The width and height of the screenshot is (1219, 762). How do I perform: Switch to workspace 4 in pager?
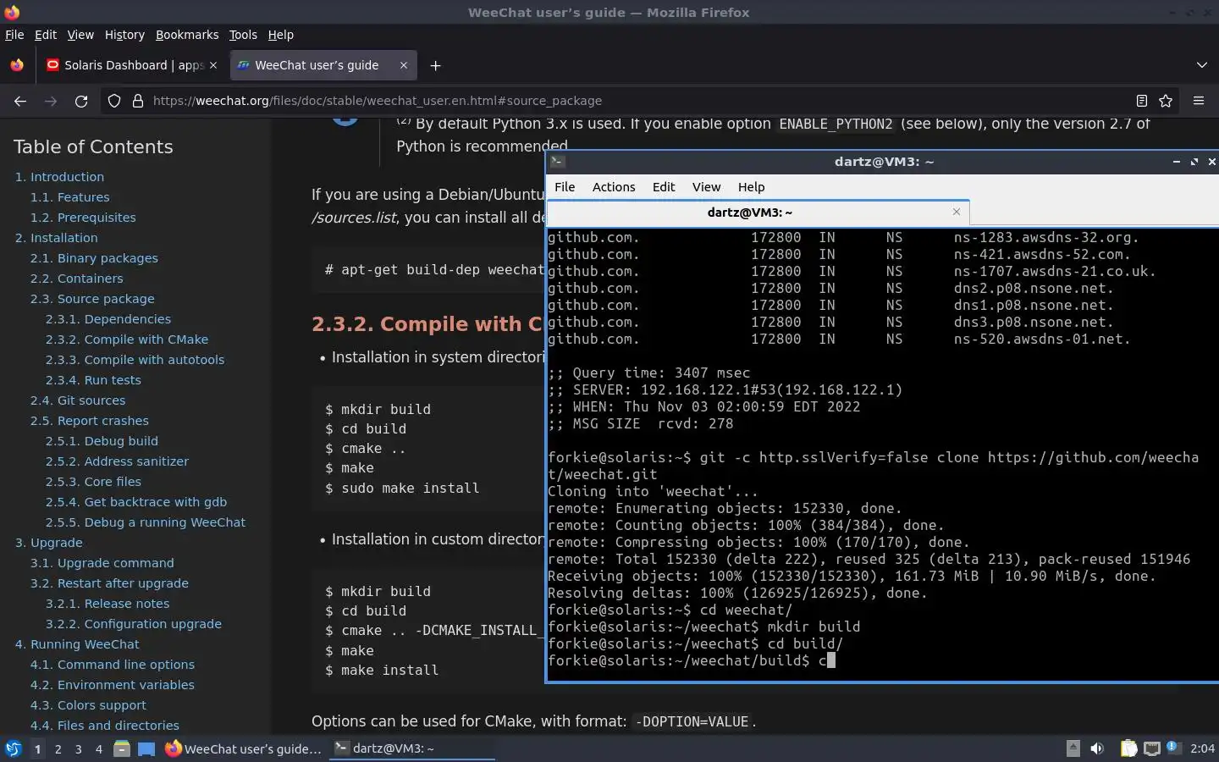click(x=99, y=749)
